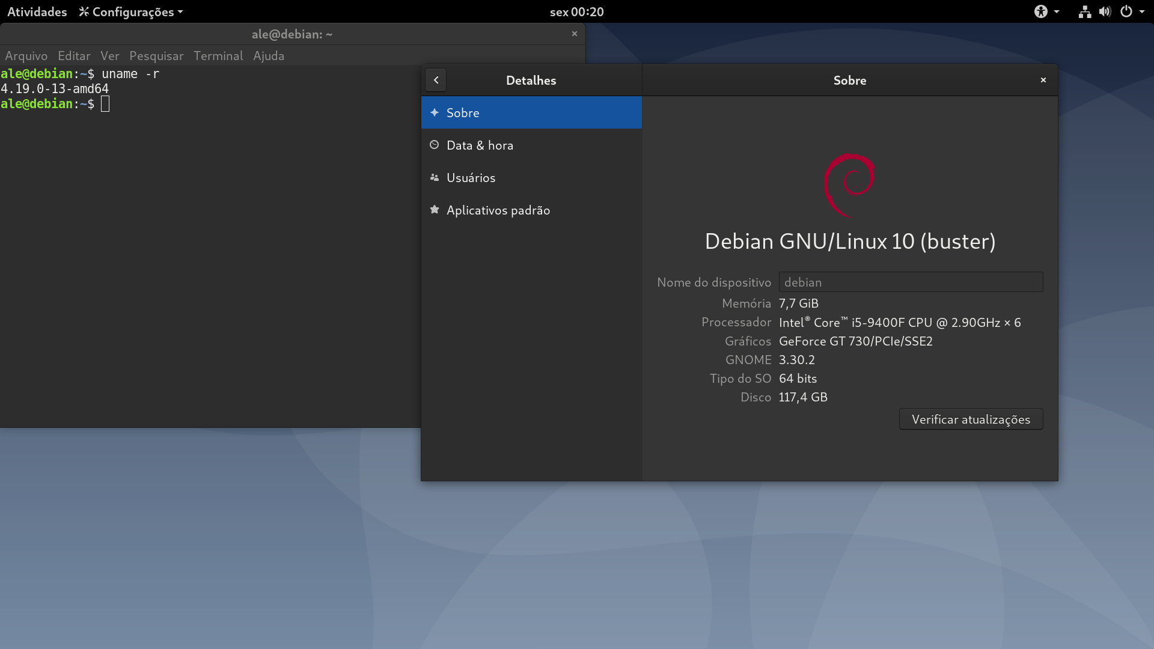Viewport: 1154px width, 649px height.
Task: Open the Ajuda menu in terminal
Action: click(269, 56)
